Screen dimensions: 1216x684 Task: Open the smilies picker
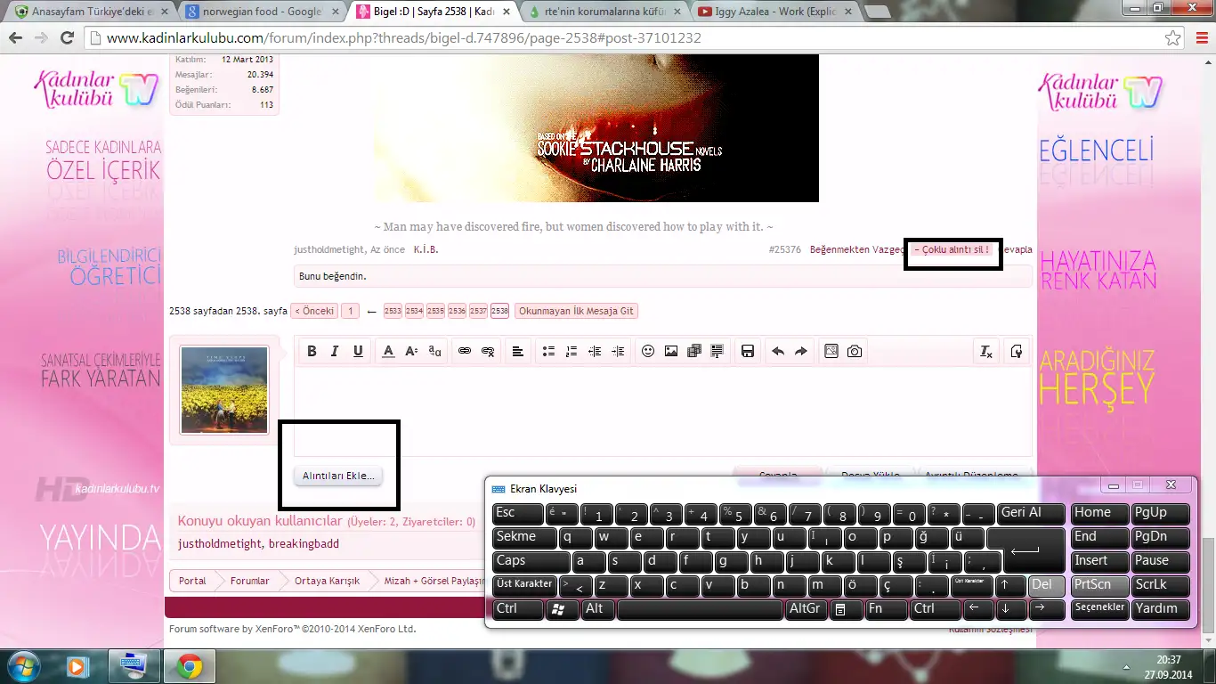[x=648, y=352]
